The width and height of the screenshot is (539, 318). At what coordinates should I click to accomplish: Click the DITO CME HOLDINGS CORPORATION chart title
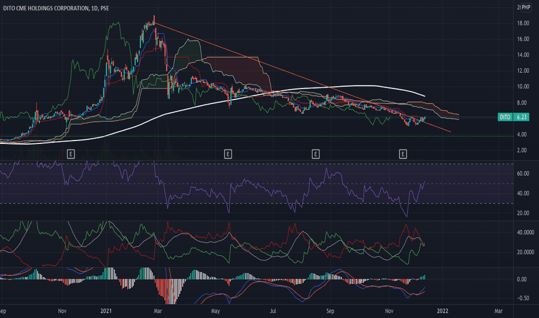click(x=56, y=8)
